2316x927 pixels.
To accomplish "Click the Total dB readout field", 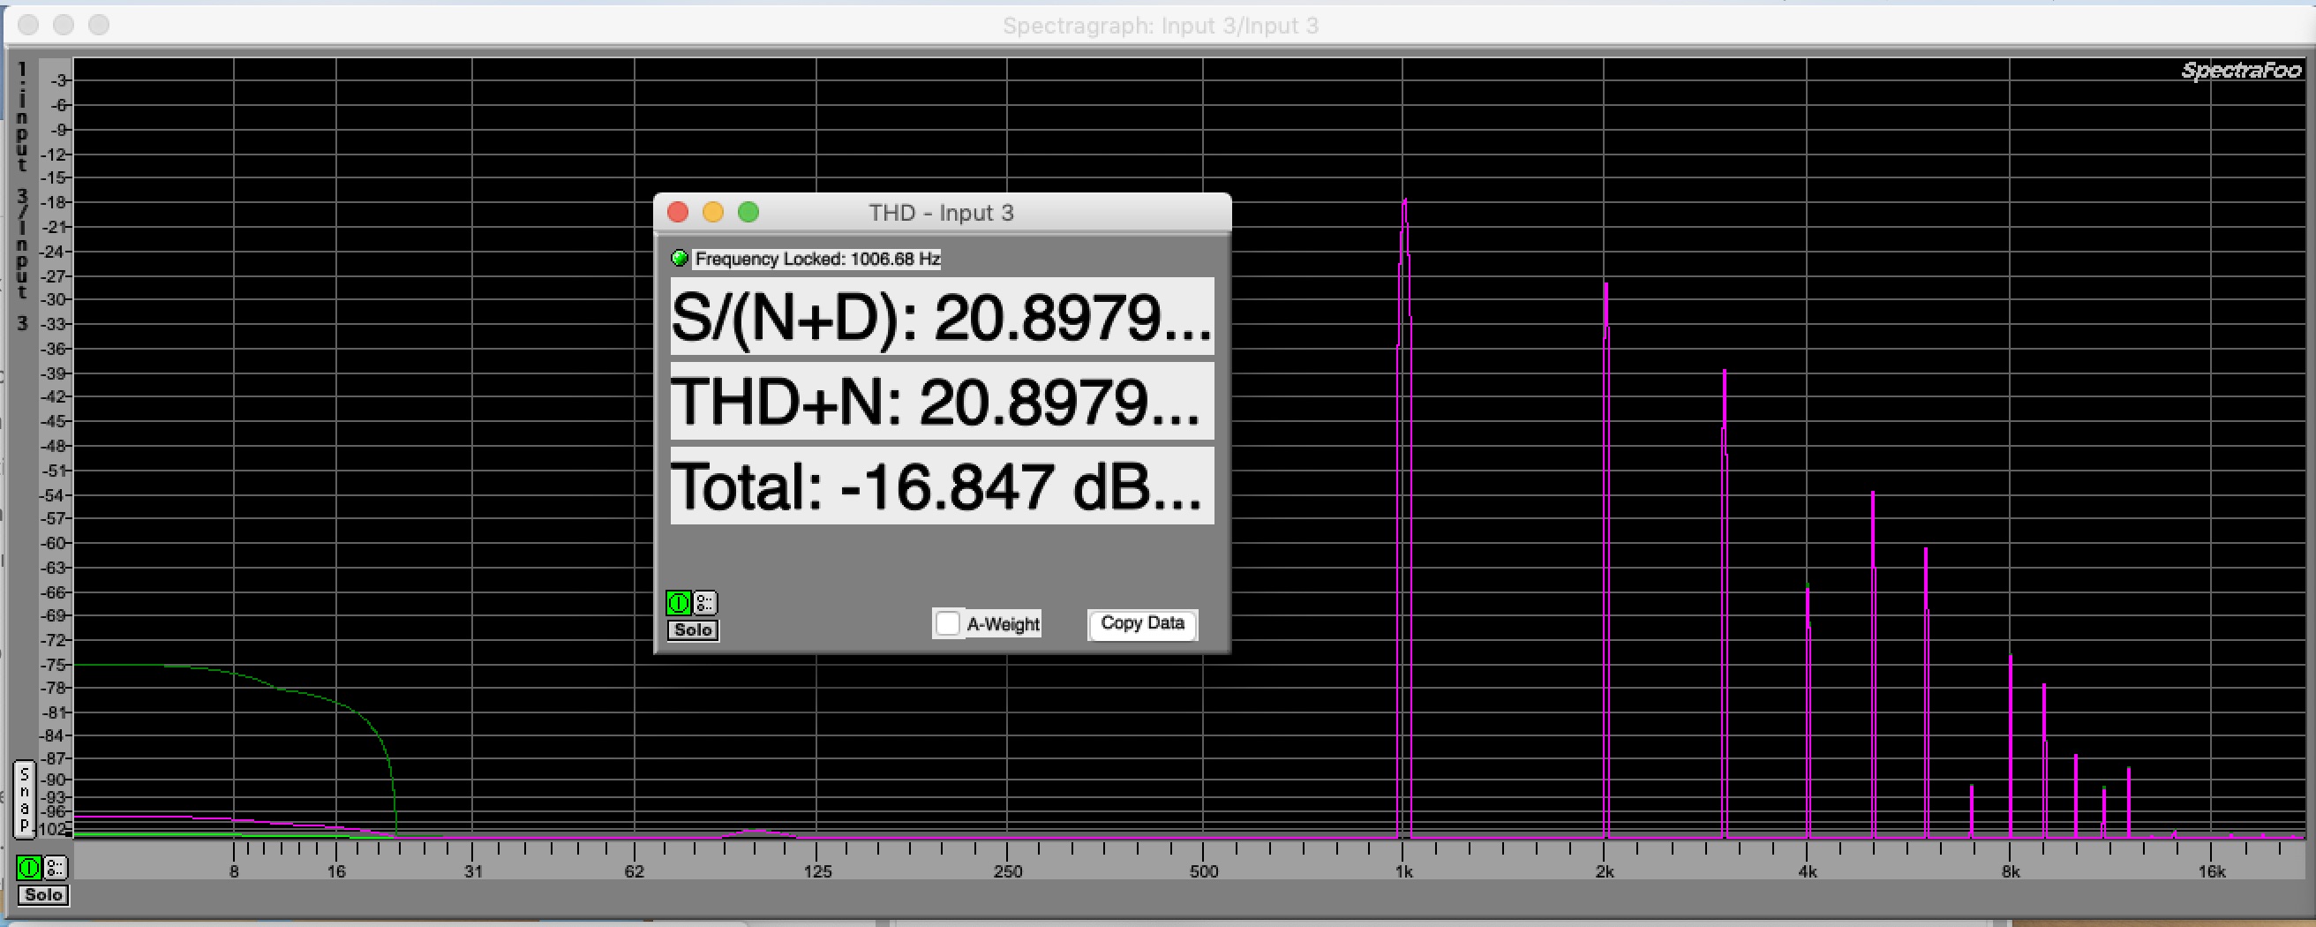I will click(x=942, y=486).
